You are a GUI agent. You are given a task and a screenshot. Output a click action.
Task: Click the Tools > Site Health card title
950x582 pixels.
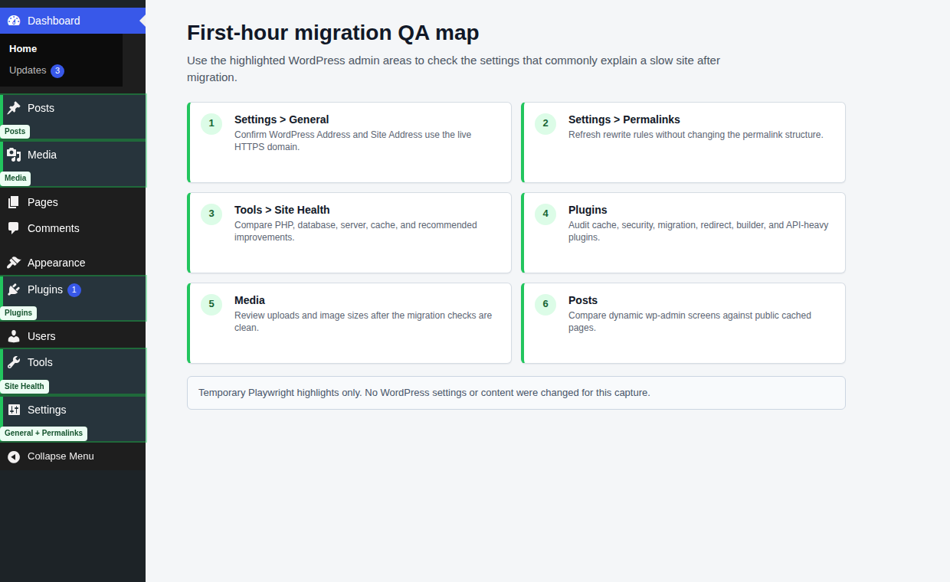(282, 210)
